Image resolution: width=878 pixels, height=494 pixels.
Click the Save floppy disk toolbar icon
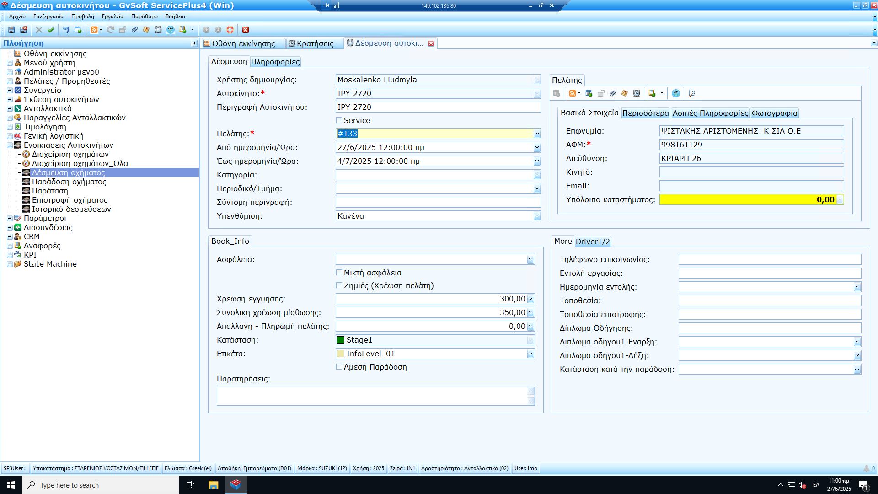pyautogui.click(x=11, y=30)
